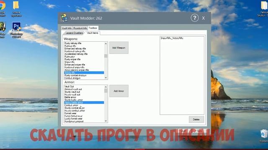Open Photoshop desktop shortcut
The width and height of the screenshot is (268, 150).
tap(16, 30)
